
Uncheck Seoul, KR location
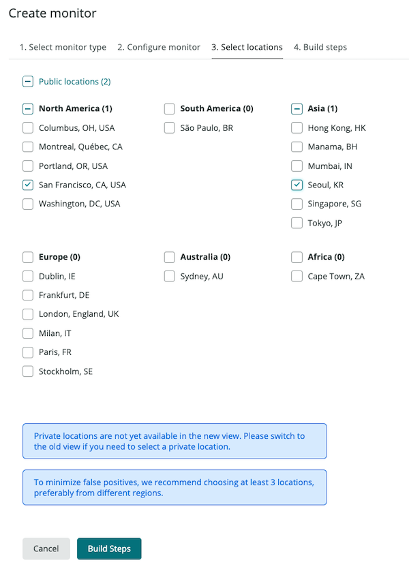297,185
